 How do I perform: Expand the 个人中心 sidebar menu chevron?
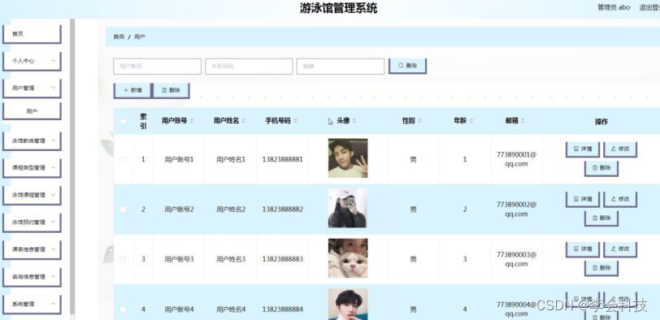tap(53, 61)
